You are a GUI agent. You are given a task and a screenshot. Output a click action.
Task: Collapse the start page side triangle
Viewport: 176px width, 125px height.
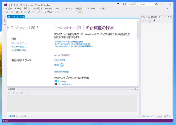[8, 28]
